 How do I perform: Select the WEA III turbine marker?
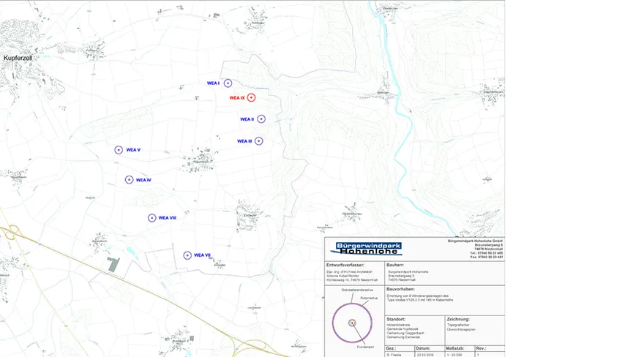tap(258, 141)
